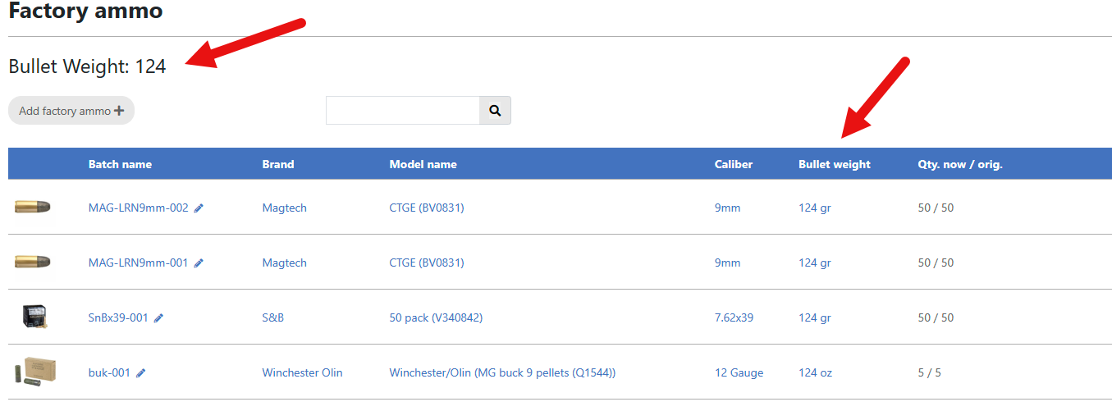This screenshot has width=1112, height=411.
Task: Click pencil icon beside buk-001
Action: [141, 373]
